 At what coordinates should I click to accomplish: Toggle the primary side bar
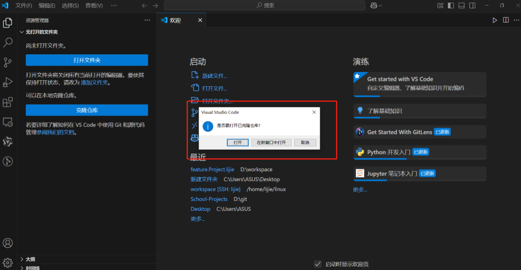tap(451, 5)
